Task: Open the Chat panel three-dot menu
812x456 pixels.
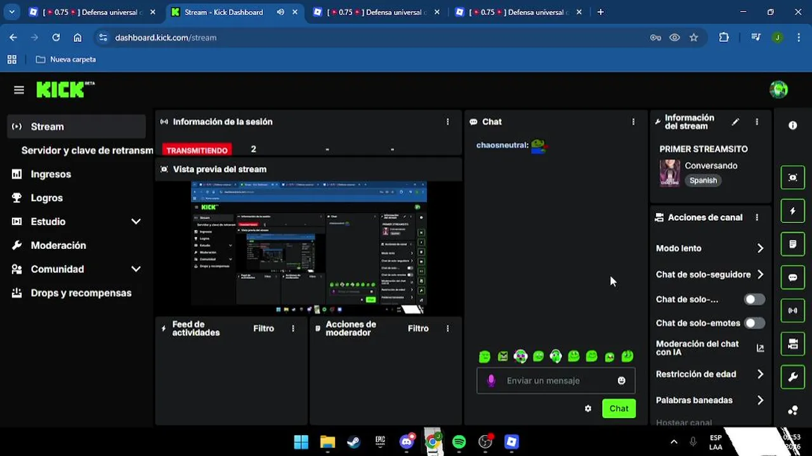Action: click(x=633, y=122)
